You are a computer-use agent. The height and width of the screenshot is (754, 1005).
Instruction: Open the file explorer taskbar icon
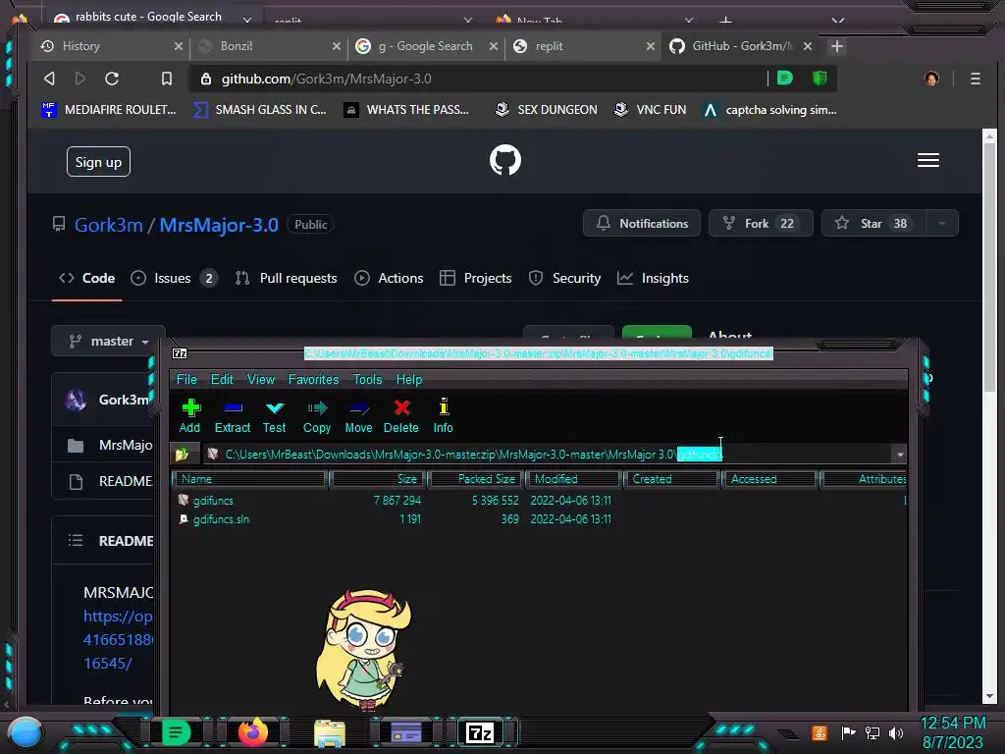click(330, 732)
